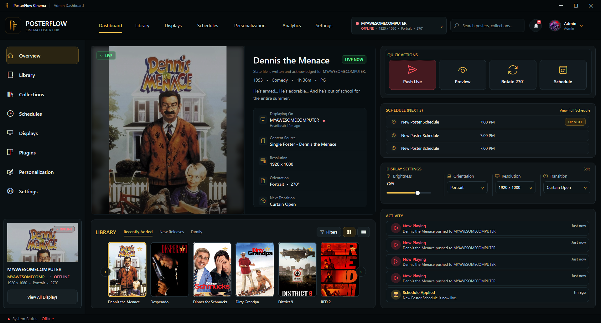This screenshot has height=323, width=601.
Task: Click the Library icon in sidebar
Action: pos(10,75)
